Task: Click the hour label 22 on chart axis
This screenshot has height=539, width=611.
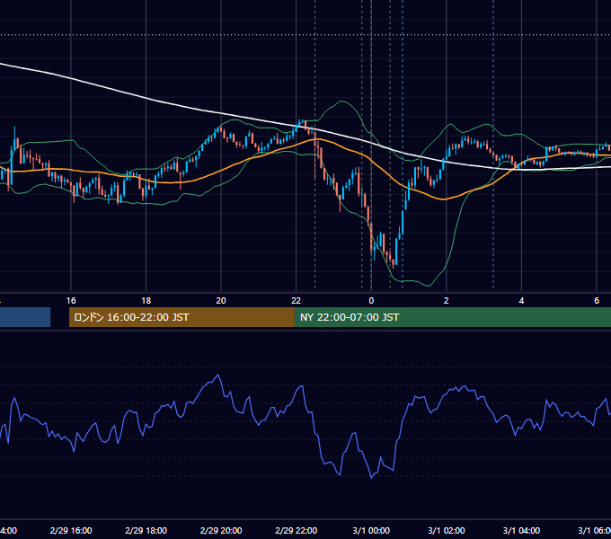Action: pos(297,301)
